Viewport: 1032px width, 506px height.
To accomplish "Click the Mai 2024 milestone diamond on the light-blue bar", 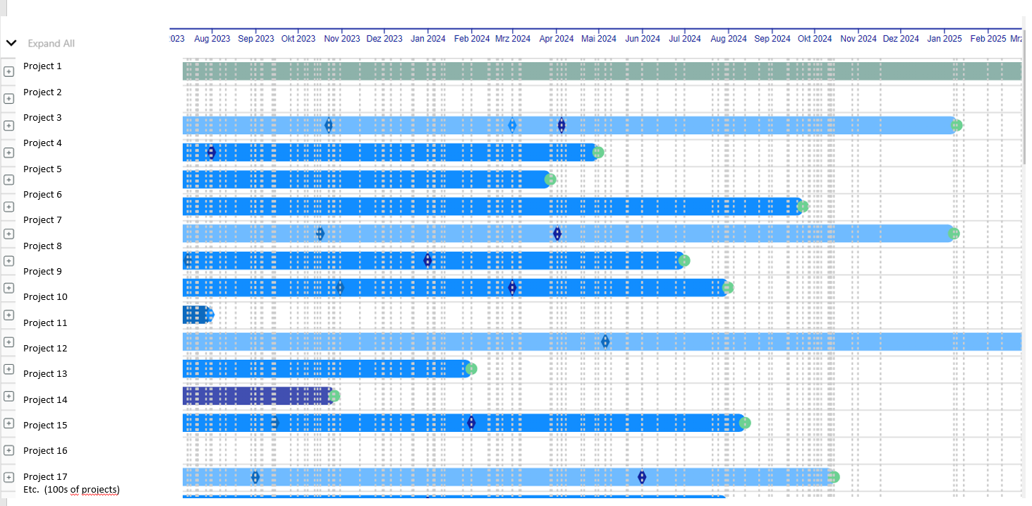I will (x=605, y=342).
